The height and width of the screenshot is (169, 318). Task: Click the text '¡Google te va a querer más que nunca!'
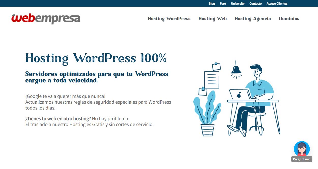coord(65,96)
